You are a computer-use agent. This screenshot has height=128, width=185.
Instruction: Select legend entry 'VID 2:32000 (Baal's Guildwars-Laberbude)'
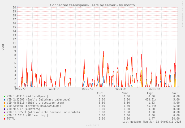click(38, 100)
